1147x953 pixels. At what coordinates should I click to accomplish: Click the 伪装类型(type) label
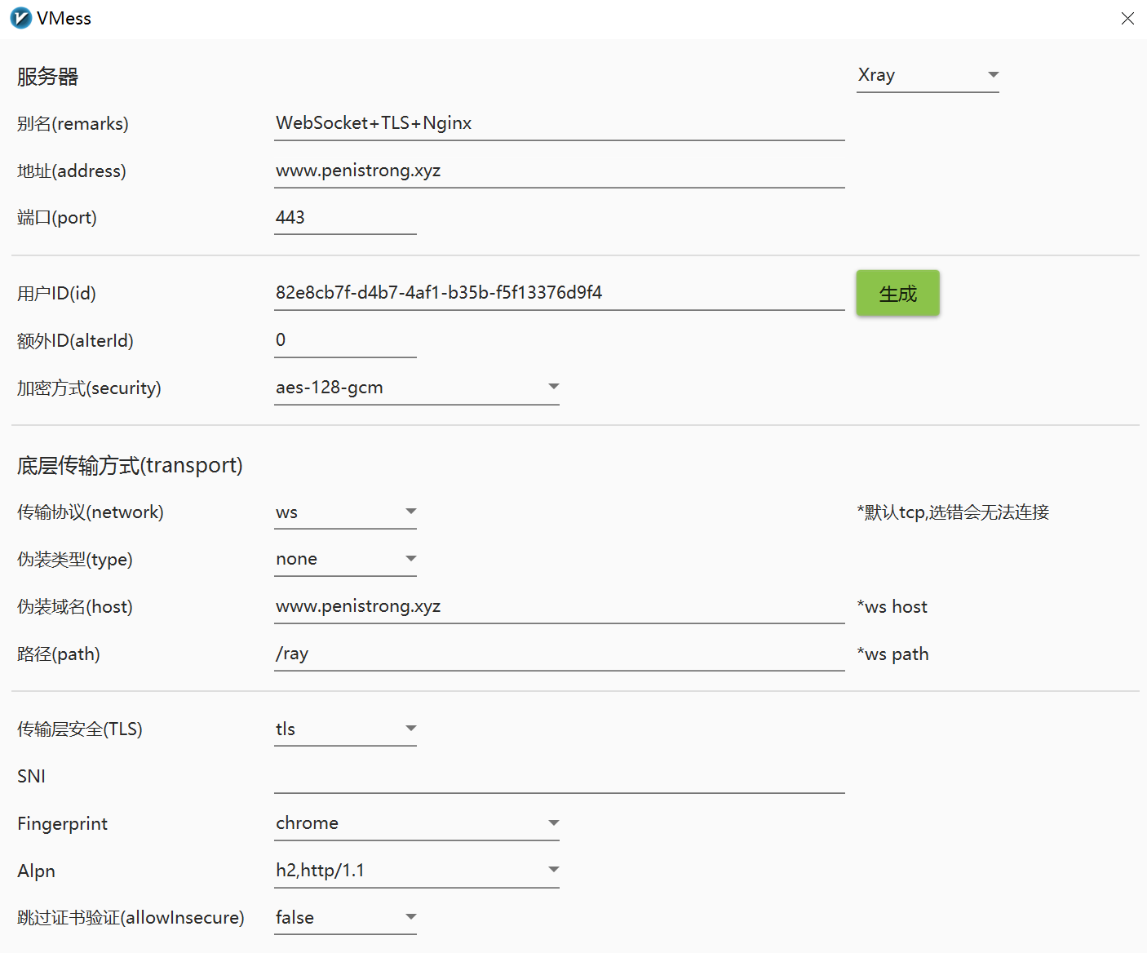tap(75, 560)
